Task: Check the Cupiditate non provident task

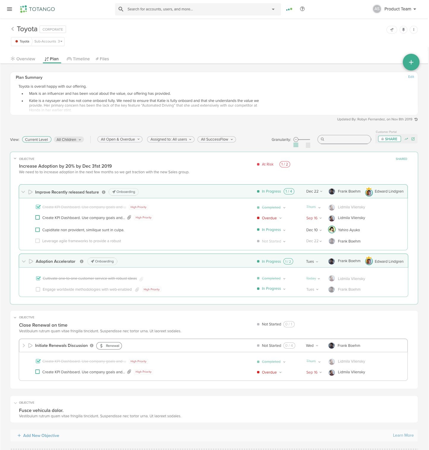Action: point(37,230)
